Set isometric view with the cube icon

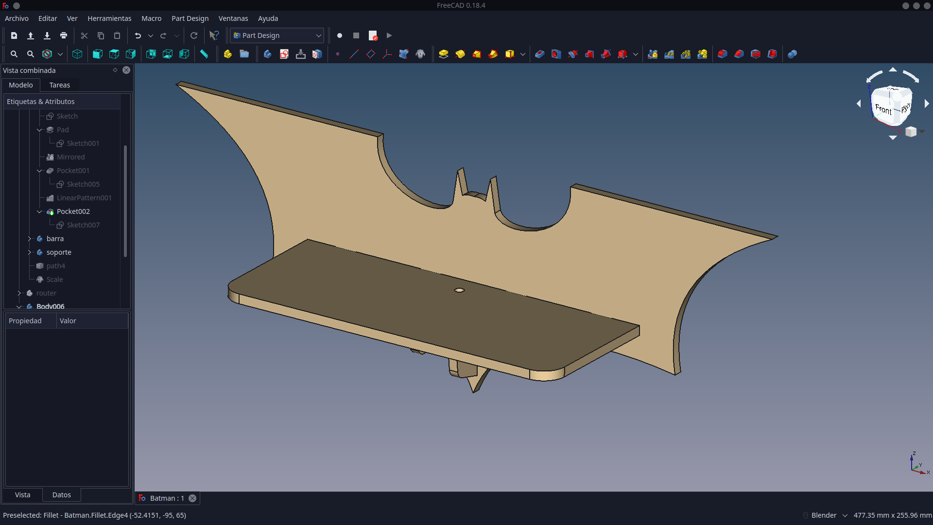point(77,54)
